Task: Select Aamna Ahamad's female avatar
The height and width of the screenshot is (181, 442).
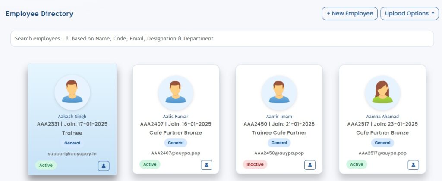Action: (x=382, y=93)
